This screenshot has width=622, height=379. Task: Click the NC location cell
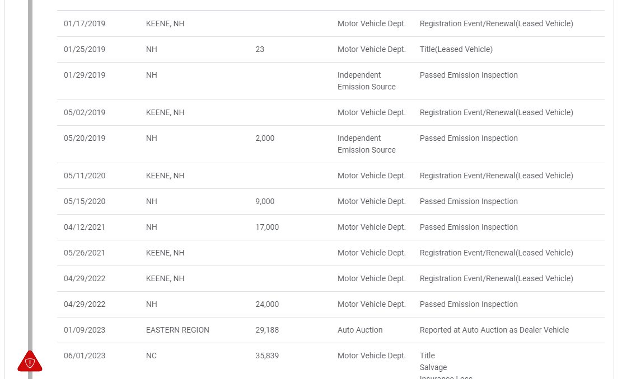coord(151,356)
